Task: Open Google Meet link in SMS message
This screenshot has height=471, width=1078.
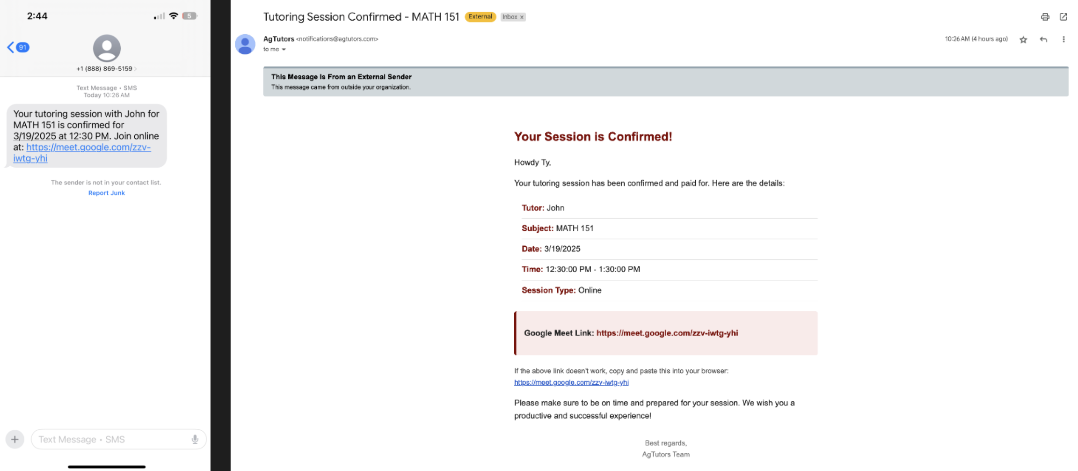Action: click(82, 153)
